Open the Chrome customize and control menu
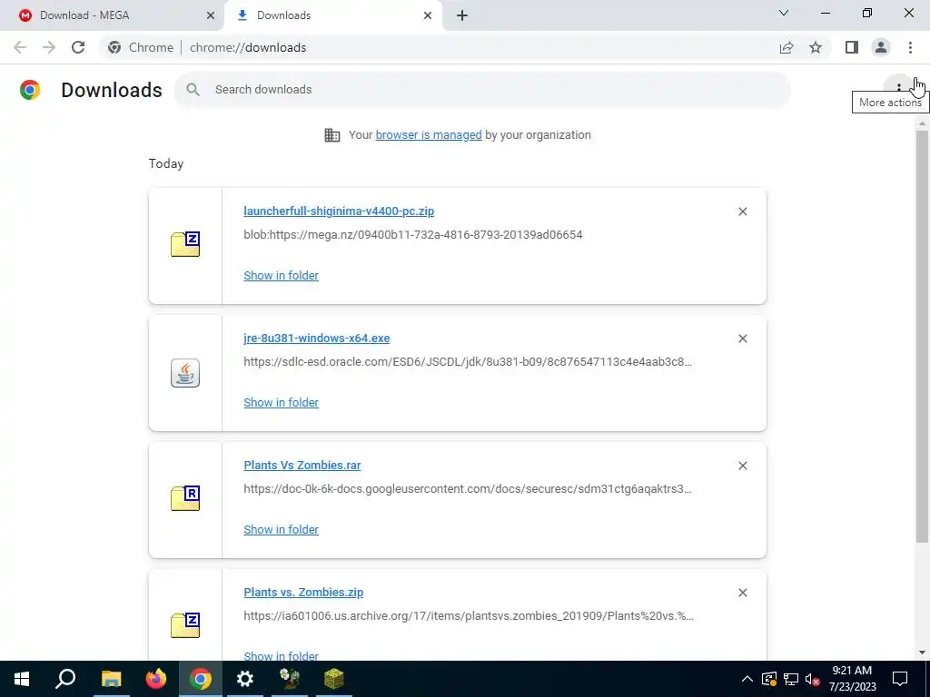Screen dimensions: 930x697 click(910, 47)
